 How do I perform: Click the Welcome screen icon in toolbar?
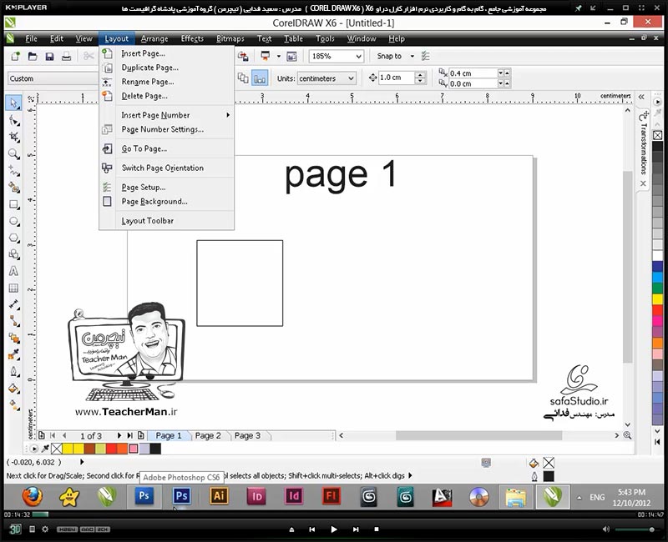tap(291, 56)
